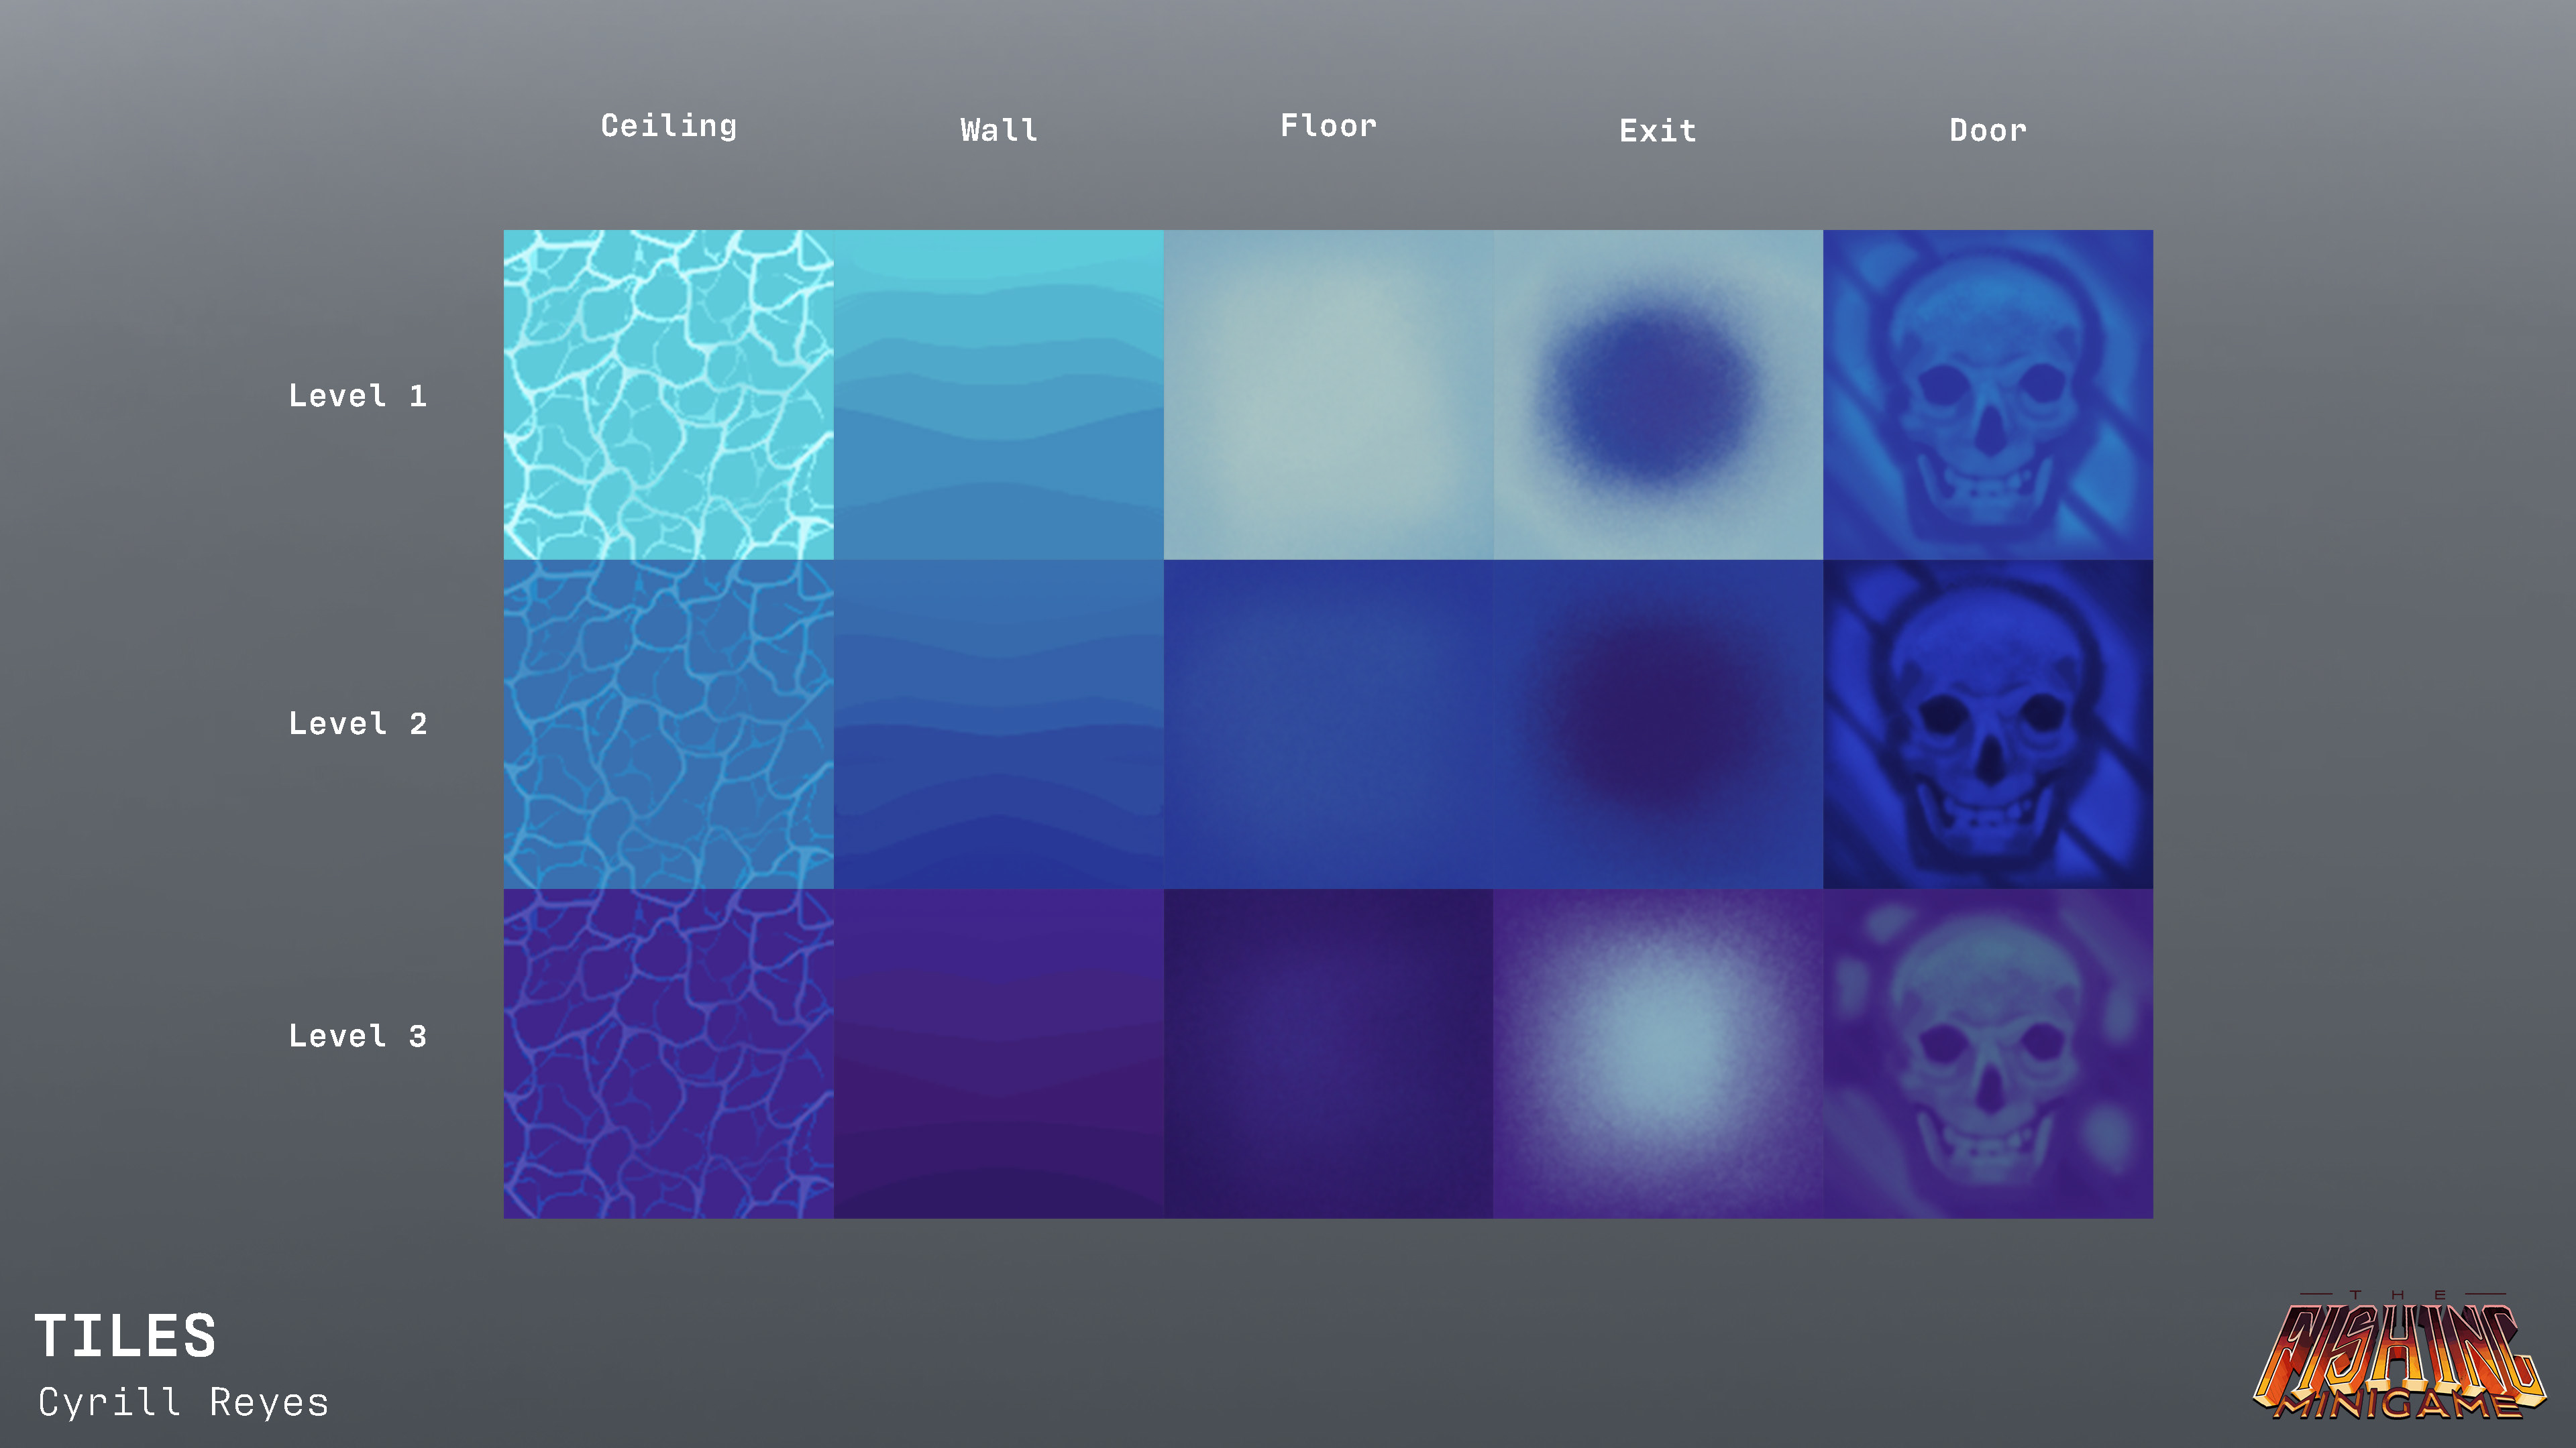Image resolution: width=2576 pixels, height=1448 pixels.
Task: Select the Level 1 Floor tile
Action: (1328, 395)
